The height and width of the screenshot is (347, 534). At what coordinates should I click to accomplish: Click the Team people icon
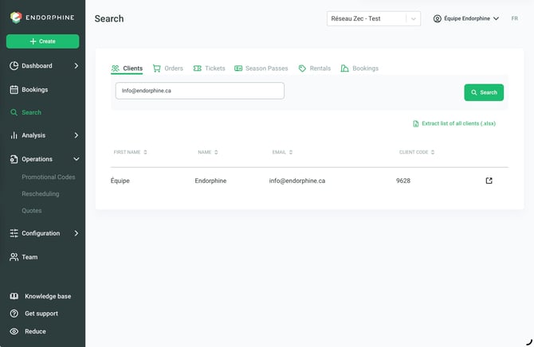click(14, 257)
